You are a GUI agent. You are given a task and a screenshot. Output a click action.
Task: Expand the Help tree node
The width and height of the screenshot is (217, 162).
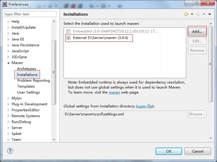pyautogui.click(x=9, y=22)
